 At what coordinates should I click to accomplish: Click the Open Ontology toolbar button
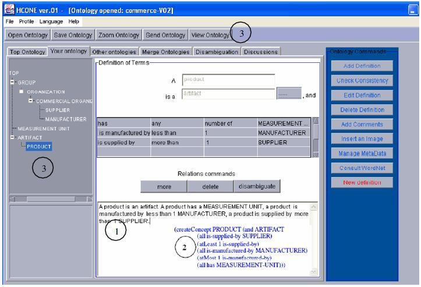coord(27,35)
